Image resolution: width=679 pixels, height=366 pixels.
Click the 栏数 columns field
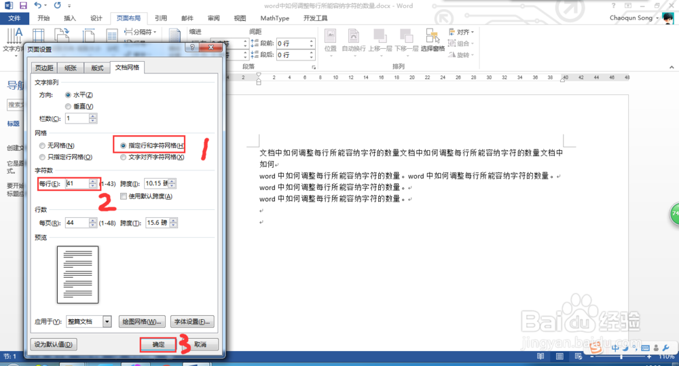click(81, 118)
